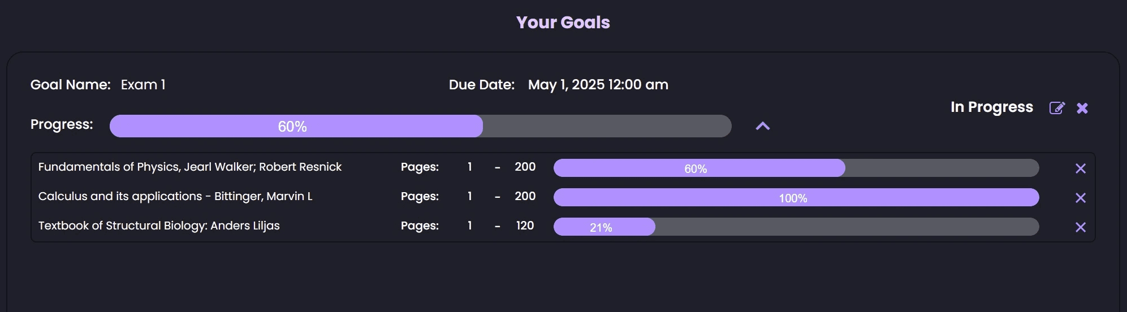The image size is (1127, 312).
Task: Click end page 200 of Physics book
Action: [525, 167]
